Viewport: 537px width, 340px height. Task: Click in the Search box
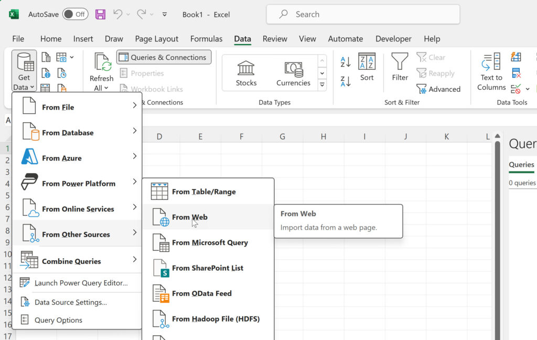pyautogui.click(x=363, y=14)
